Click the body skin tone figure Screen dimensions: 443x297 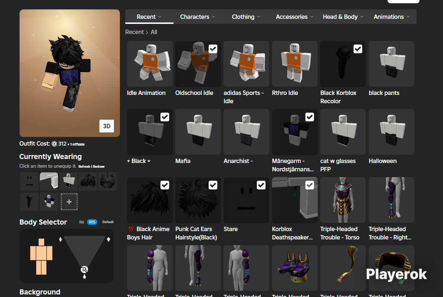pos(41,256)
